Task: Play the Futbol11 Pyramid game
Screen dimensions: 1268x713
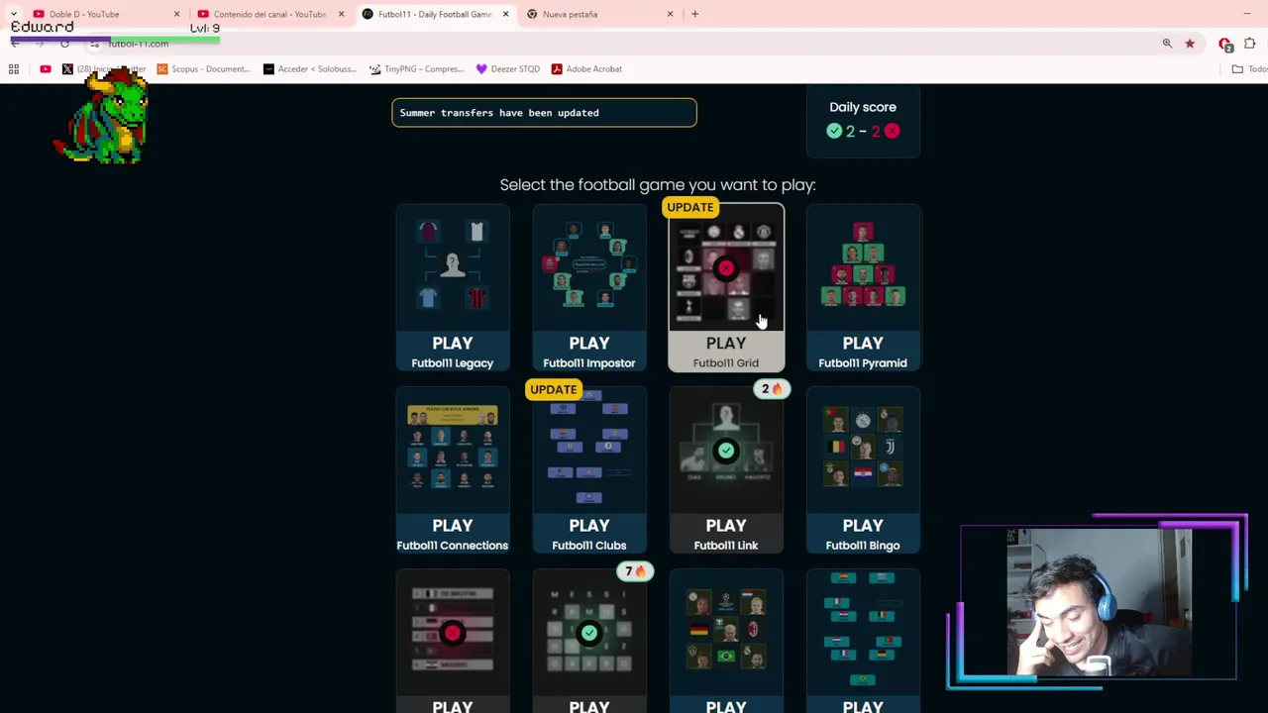Action: (863, 287)
